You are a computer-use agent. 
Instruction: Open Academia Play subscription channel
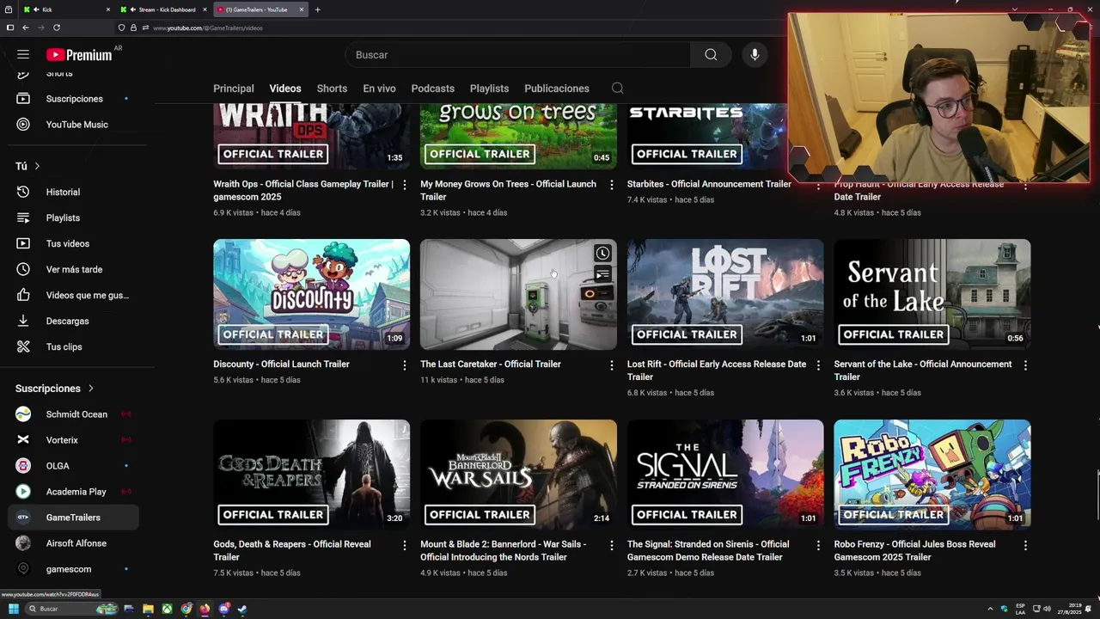coord(74,492)
